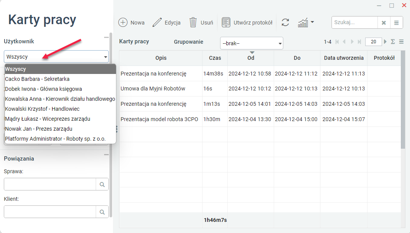Choose Dobek Iwona - Główna księgowa

60,89
